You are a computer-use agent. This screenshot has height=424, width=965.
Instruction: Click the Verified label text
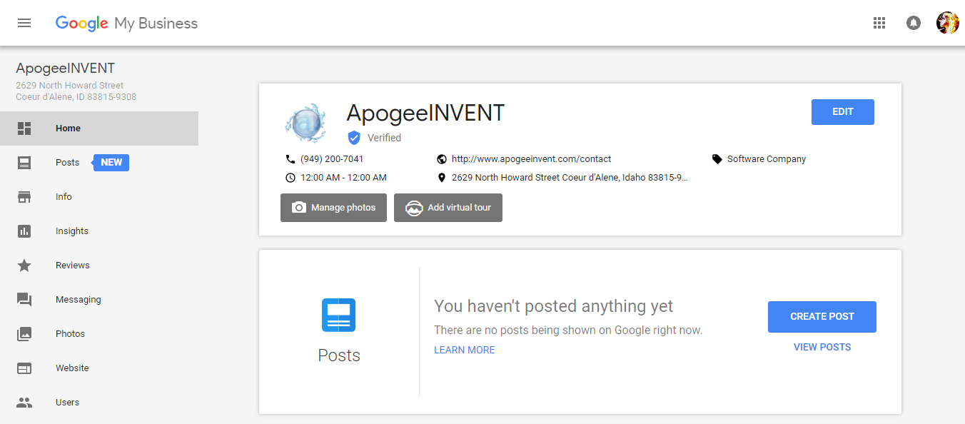coord(384,138)
